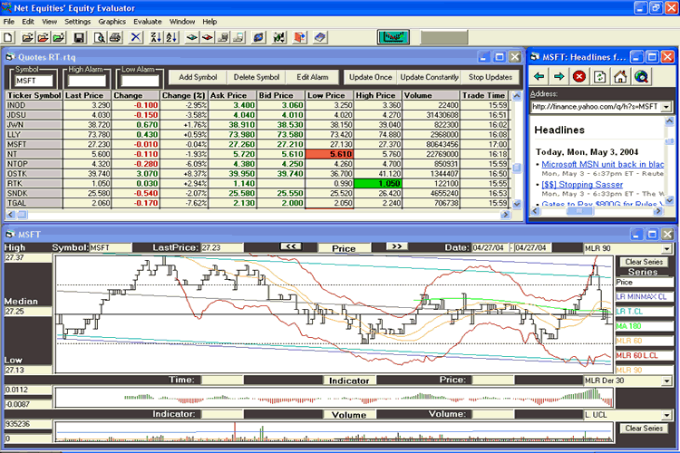Click the Low Alarm input field
680x453 pixels.
coord(140,81)
